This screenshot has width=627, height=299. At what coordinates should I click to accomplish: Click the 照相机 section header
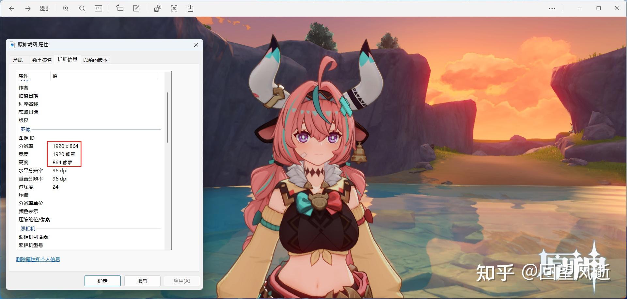point(28,228)
